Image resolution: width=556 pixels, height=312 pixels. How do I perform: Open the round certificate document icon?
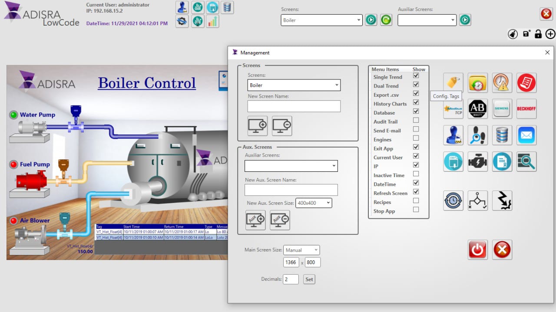502,161
